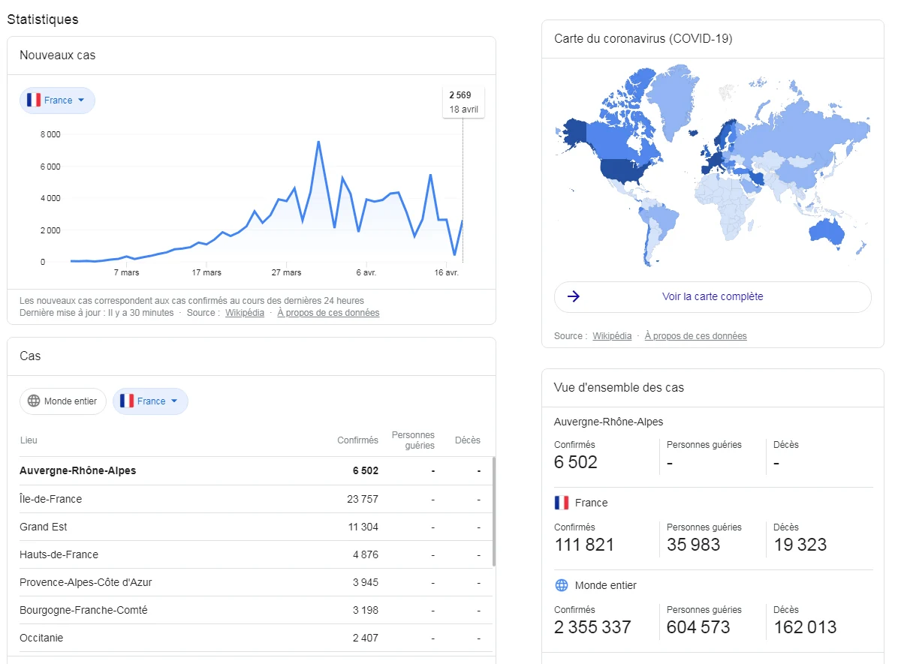The height and width of the screenshot is (664, 898).
Task: Click the arrow icon beside Voir la carte complète
Action: click(x=574, y=296)
